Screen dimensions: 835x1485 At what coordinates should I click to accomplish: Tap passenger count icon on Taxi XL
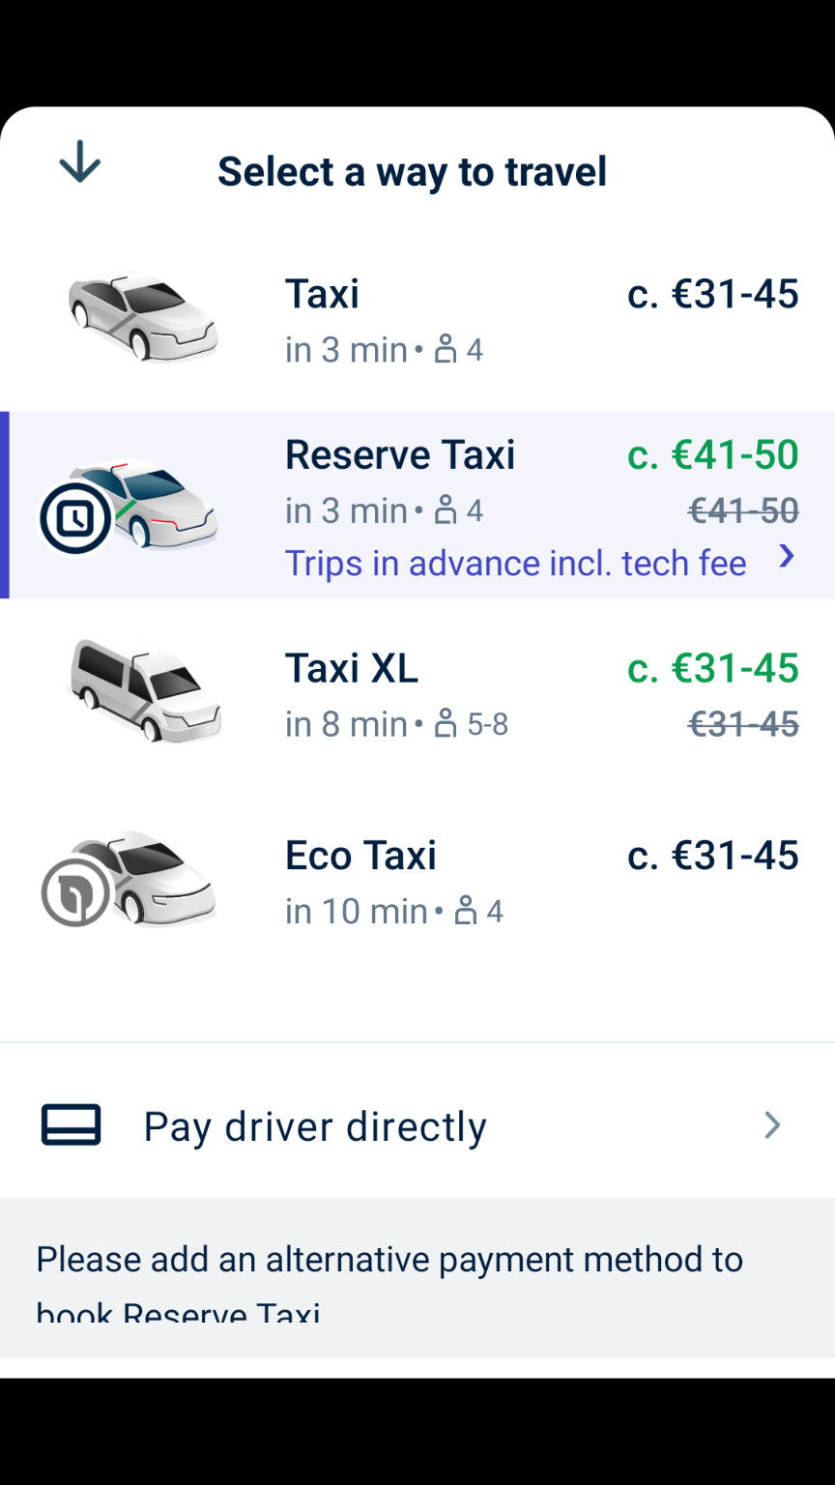click(x=446, y=723)
